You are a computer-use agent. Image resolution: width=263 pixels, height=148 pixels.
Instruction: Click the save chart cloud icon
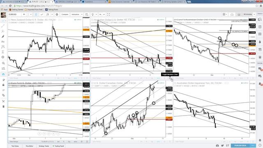232,14
